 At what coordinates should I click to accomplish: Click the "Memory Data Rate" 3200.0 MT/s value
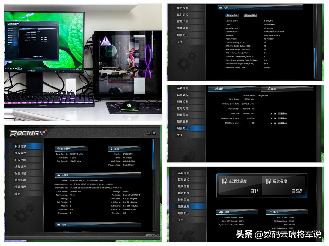(248, 104)
